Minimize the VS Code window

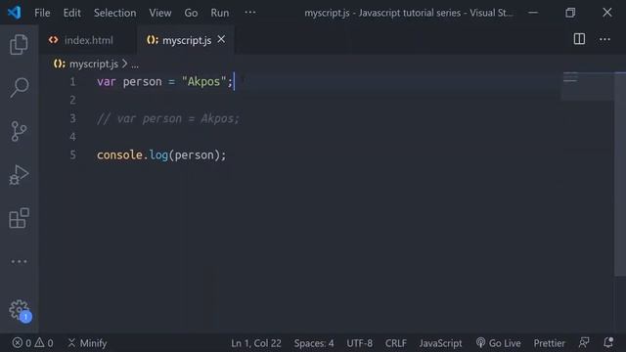pos(533,13)
